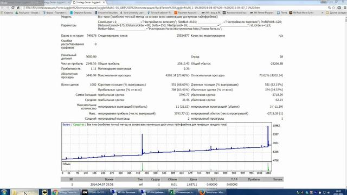Viewport: 347px width, 195px height.
Task: Open the York University bookmark
Action: point(132,13)
